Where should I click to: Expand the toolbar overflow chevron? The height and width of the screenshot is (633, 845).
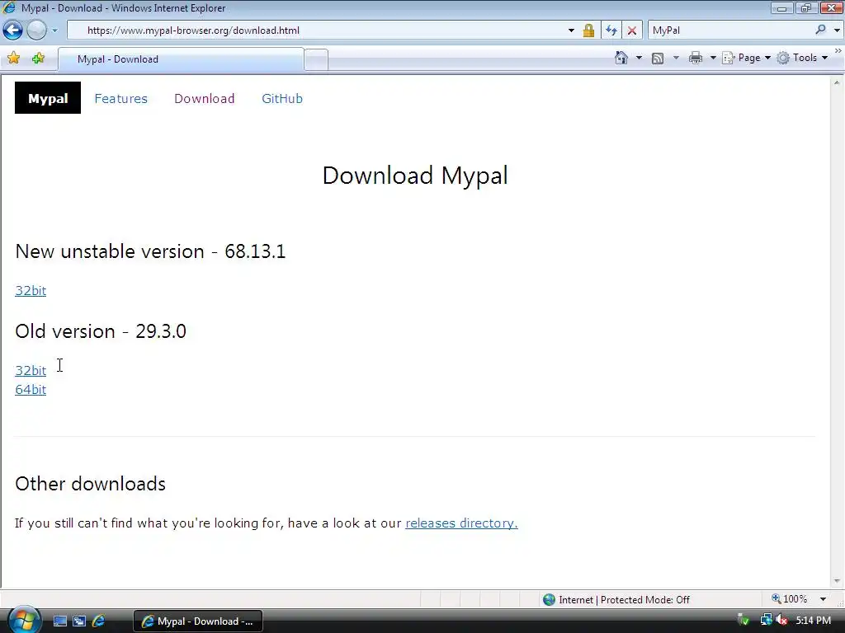pyautogui.click(x=838, y=50)
